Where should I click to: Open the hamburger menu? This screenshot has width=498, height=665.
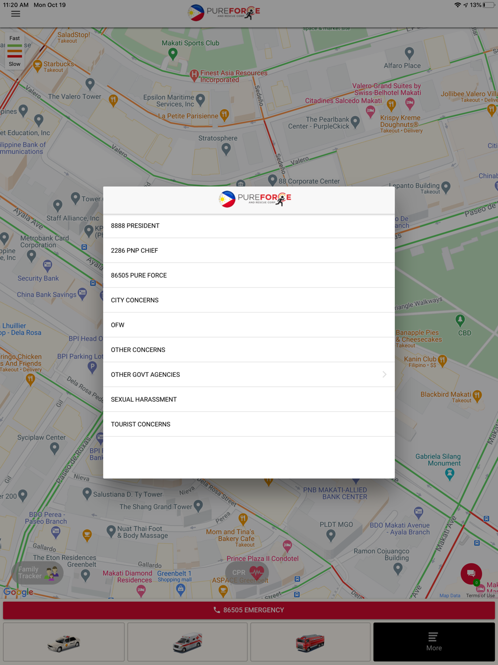[x=15, y=14]
